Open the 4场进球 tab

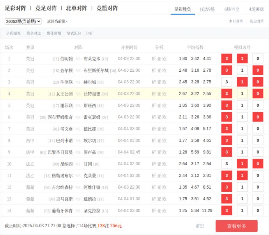click(x=256, y=9)
